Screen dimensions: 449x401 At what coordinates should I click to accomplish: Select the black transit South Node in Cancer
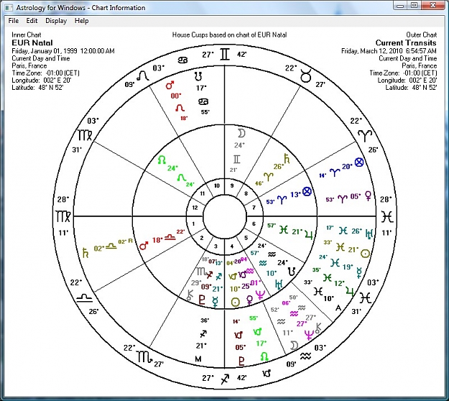coord(198,76)
